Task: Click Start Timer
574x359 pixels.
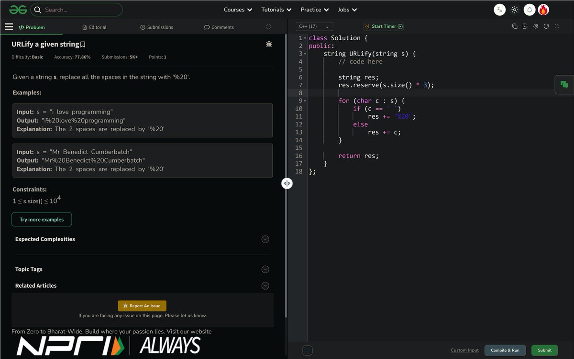Action: pos(383,27)
